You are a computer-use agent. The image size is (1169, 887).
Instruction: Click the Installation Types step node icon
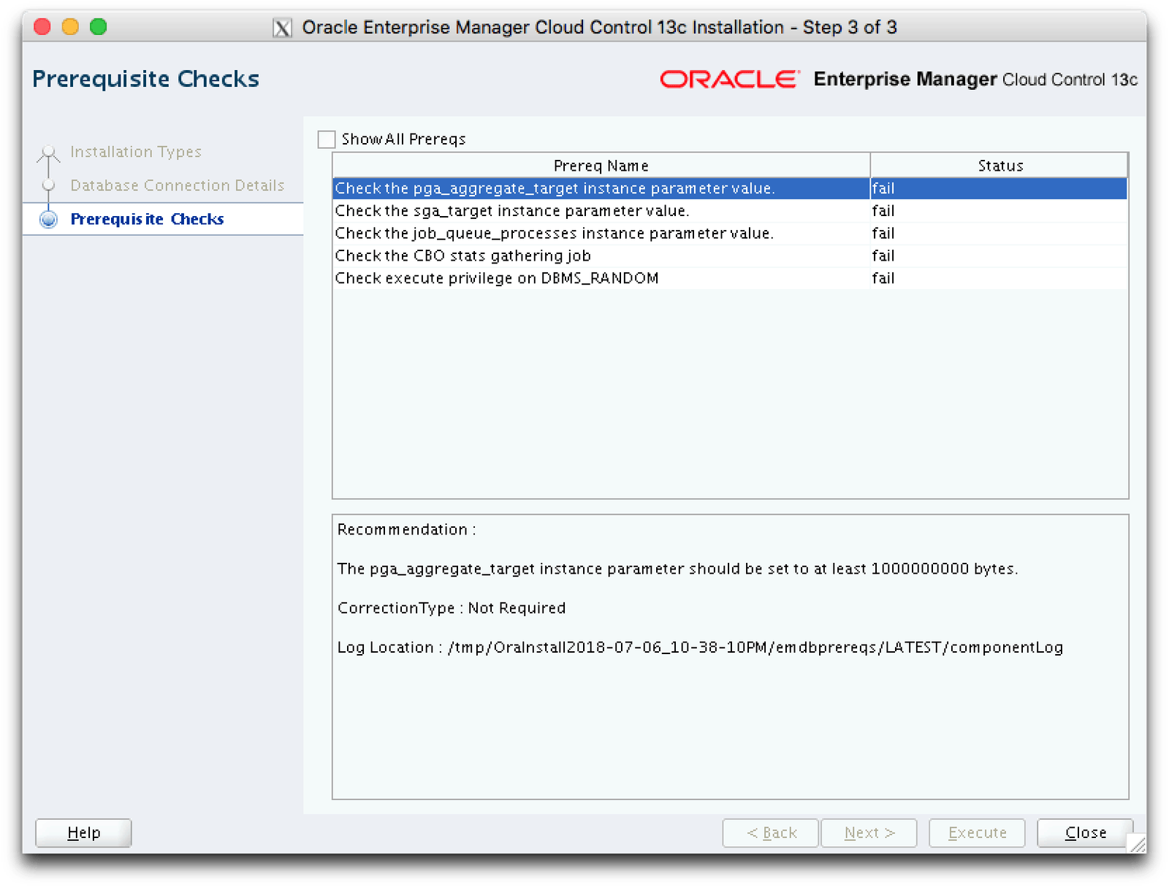pyautogui.click(x=49, y=152)
